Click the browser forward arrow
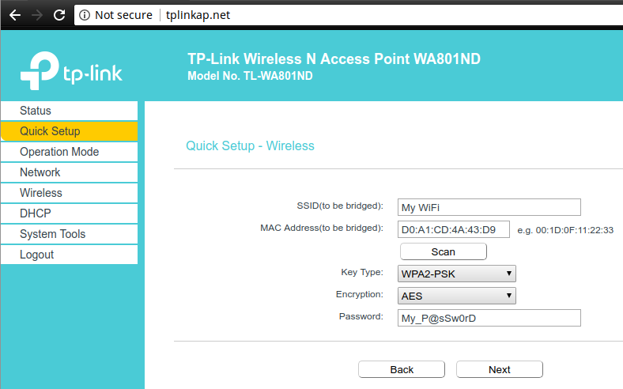This screenshot has width=623, height=389. (x=37, y=15)
